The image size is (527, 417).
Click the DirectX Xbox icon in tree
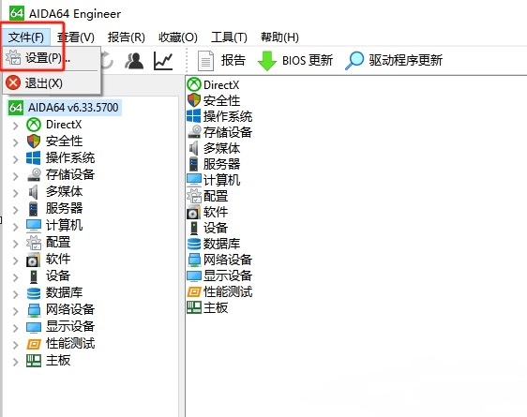34,125
